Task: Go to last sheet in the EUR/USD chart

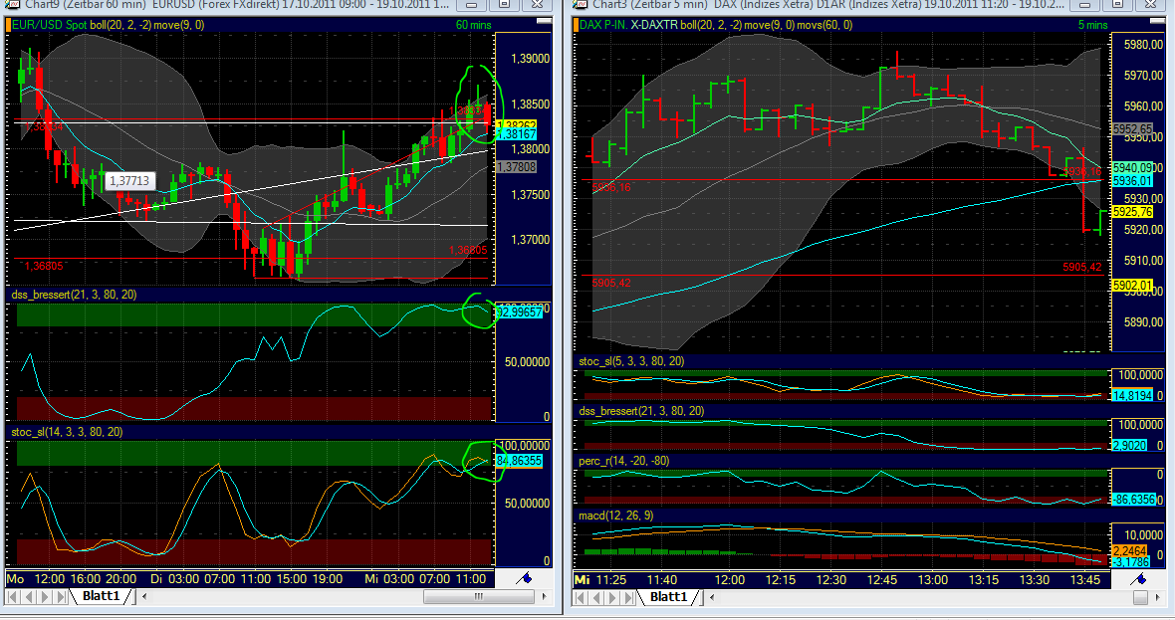Action: tap(61, 597)
